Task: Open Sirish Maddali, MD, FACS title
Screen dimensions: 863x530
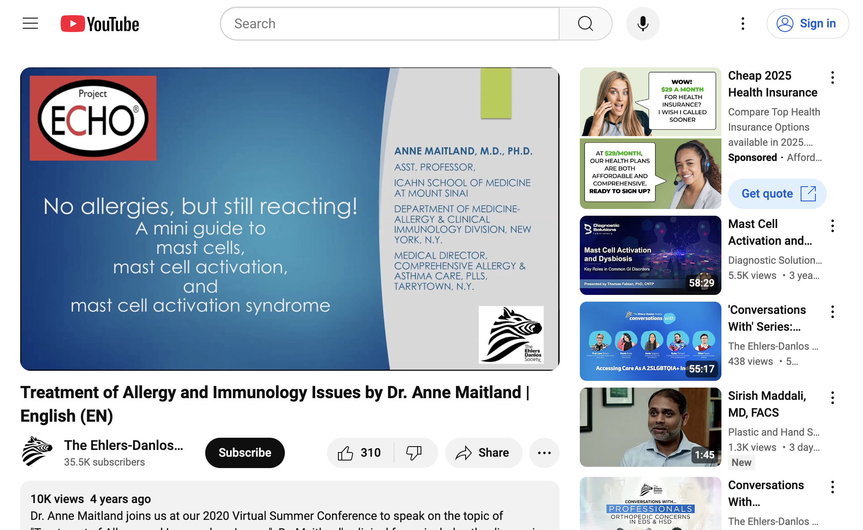Action: pyautogui.click(x=767, y=404)
